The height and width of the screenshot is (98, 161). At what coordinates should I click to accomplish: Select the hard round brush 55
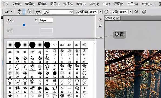click(55, 74)
